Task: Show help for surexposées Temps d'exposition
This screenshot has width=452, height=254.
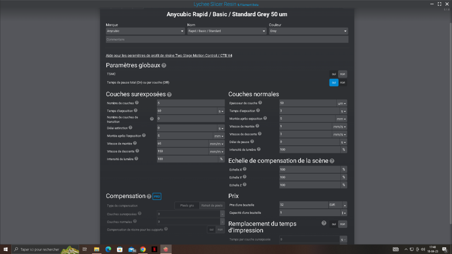Action: (136, 111)
